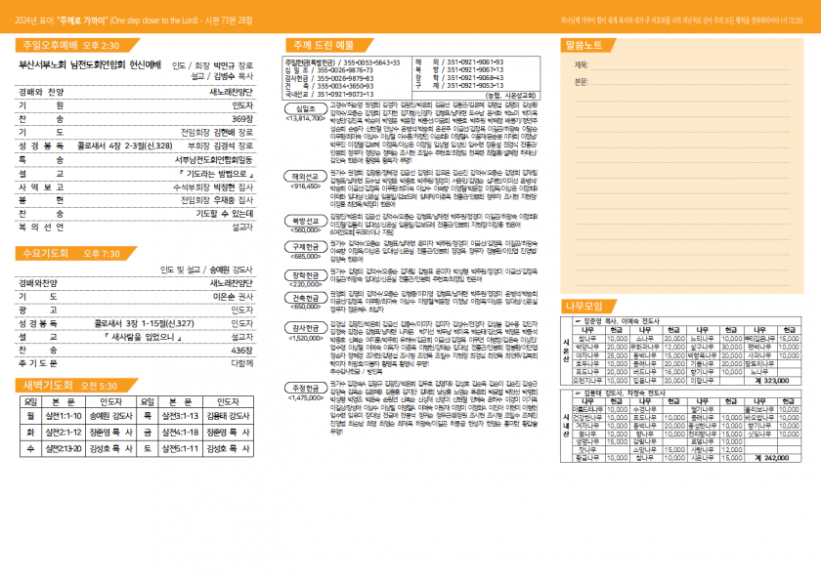Select the '해외선교' offering label
The image size is (821, 580).
(306, 177)
